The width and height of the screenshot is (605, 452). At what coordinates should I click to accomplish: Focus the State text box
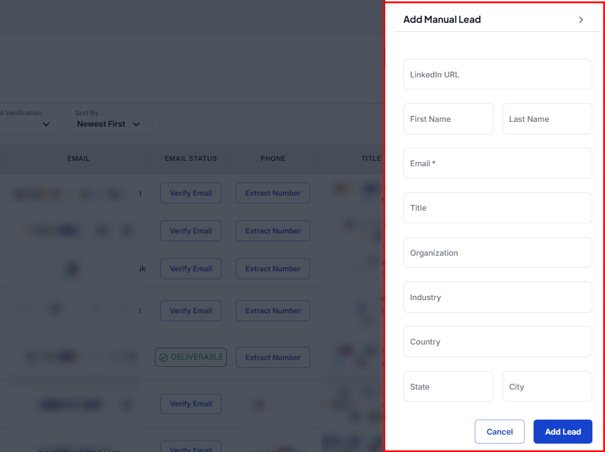tap(448, 387)
